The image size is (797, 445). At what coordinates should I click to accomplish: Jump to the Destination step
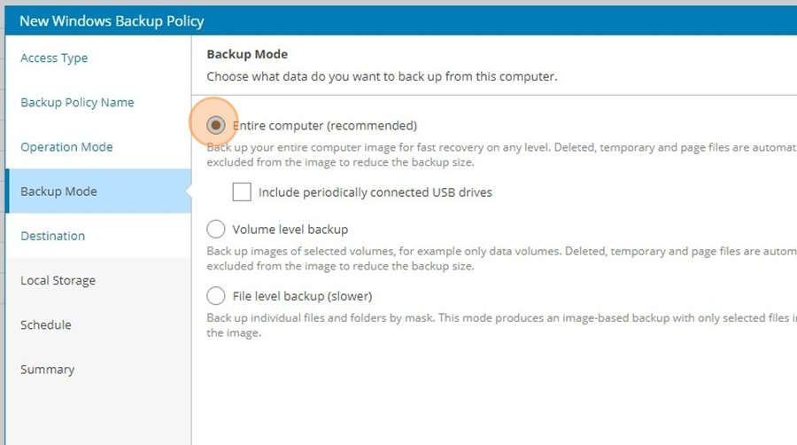[53, 236]
